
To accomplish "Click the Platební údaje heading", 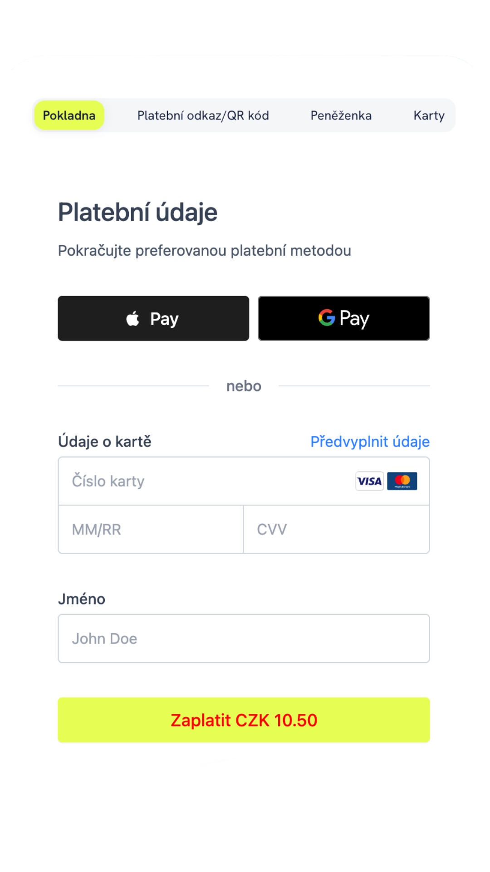I will pyautogui.click(x=138, y=212).
